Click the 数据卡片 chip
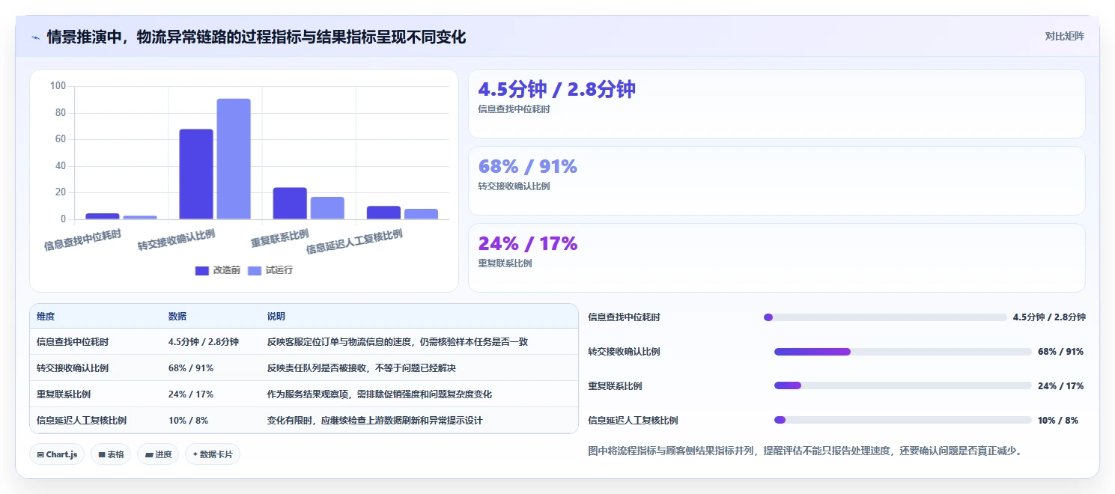 213,454
